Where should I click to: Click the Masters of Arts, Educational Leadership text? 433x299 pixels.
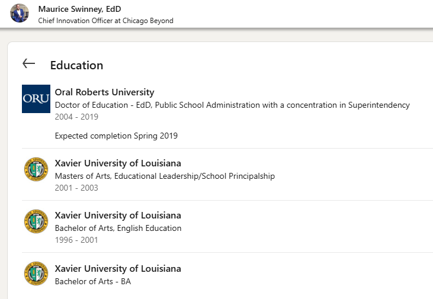click(165, 176)
